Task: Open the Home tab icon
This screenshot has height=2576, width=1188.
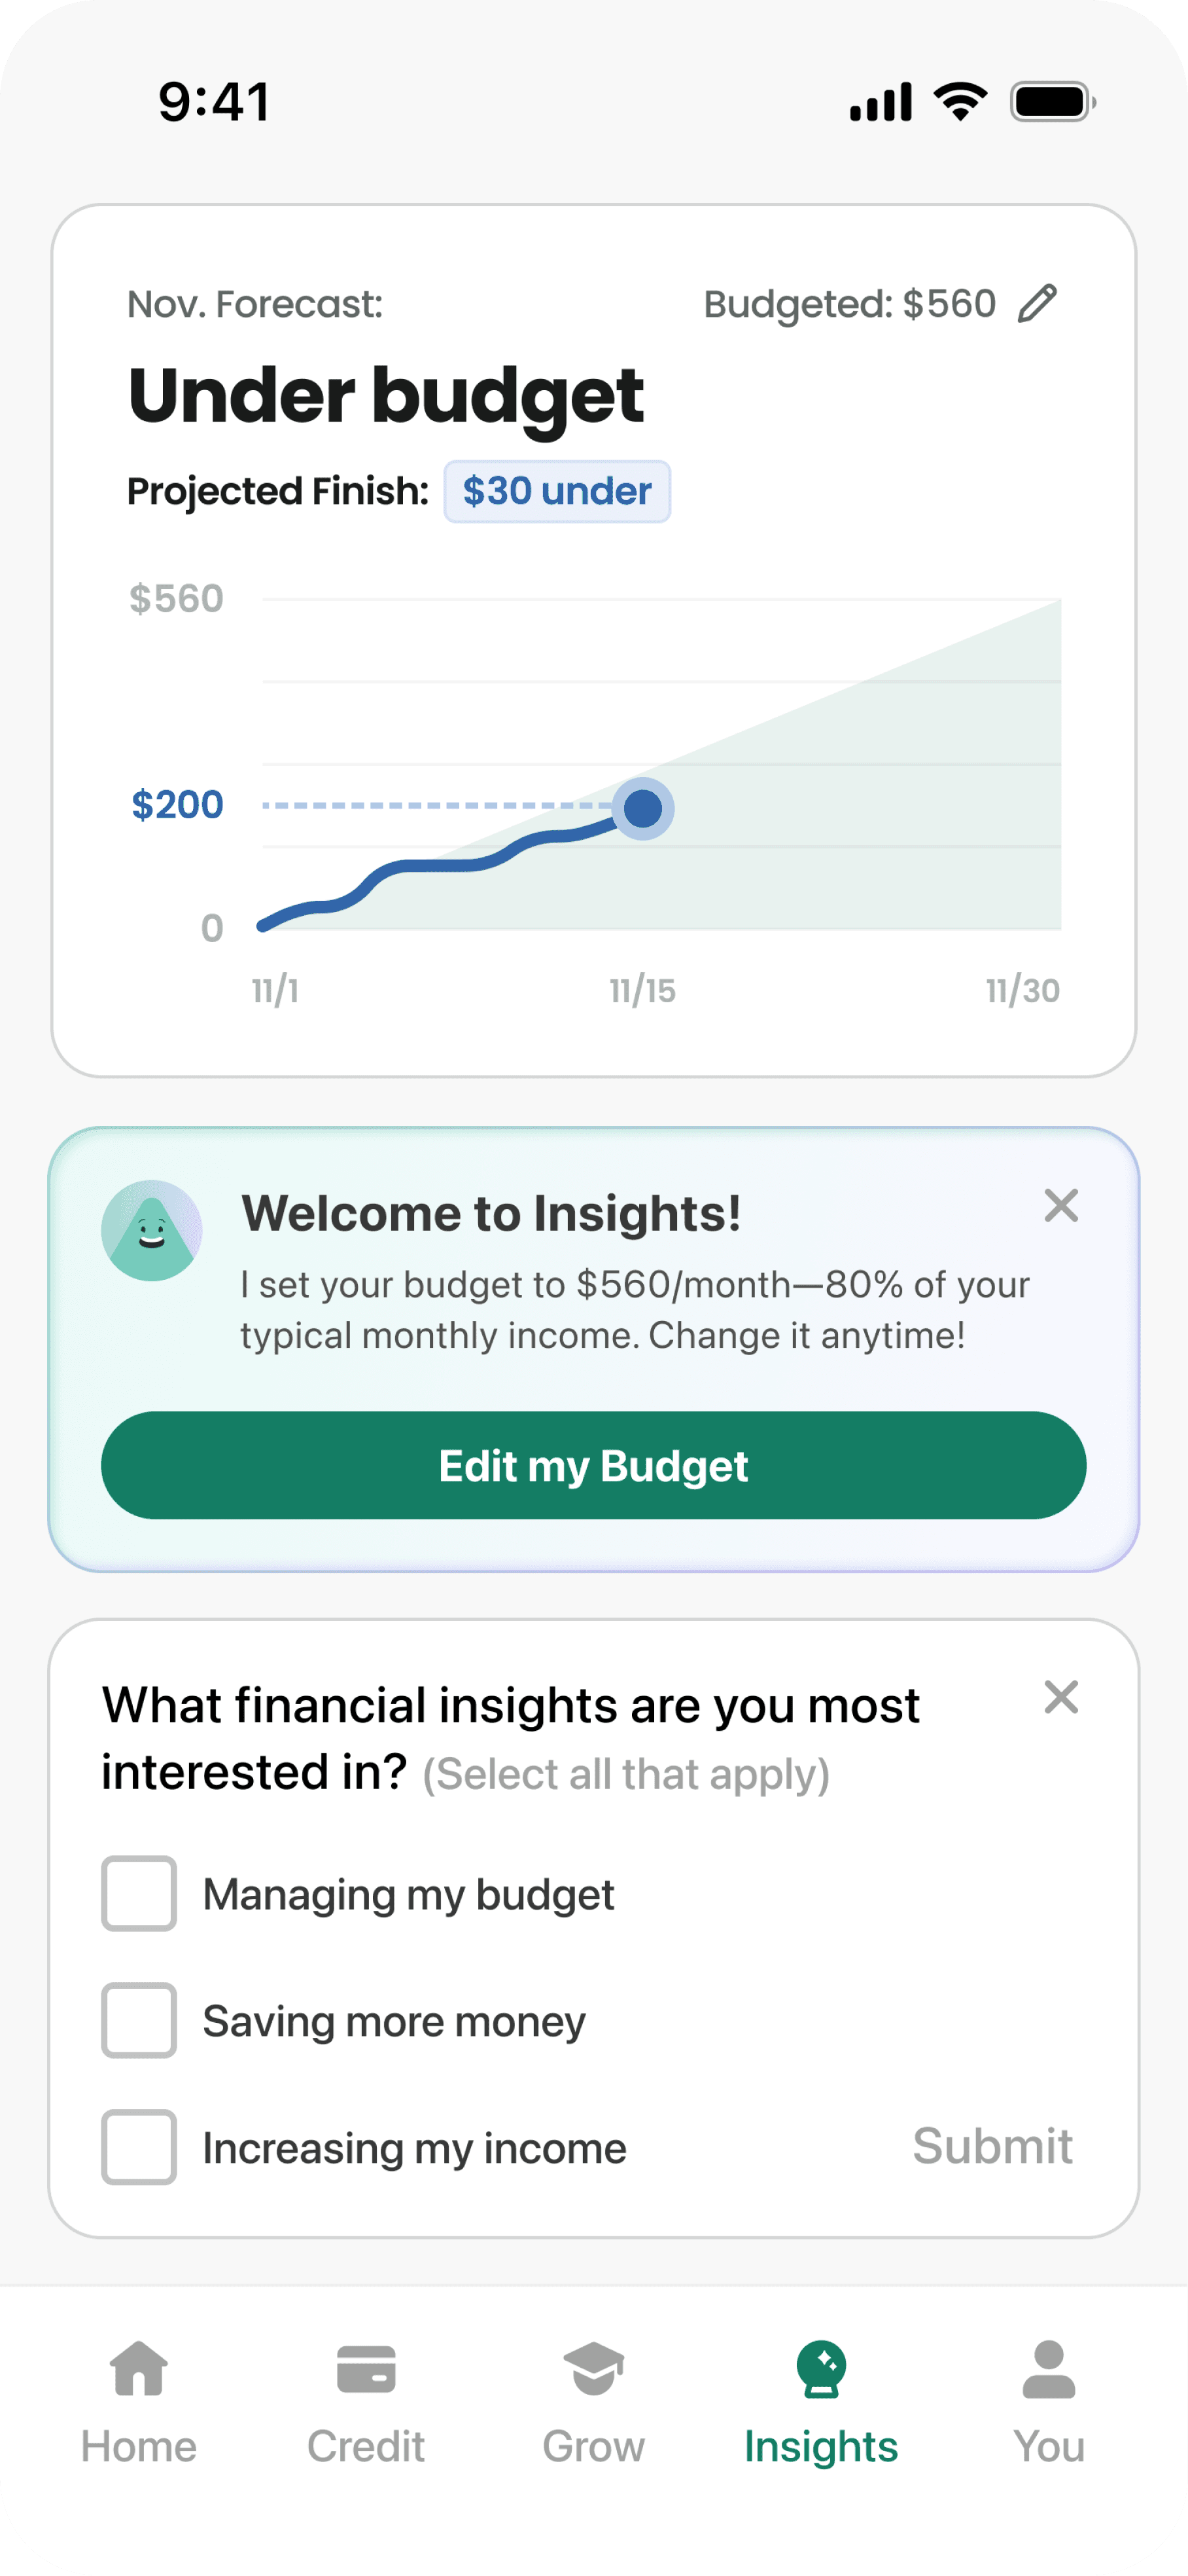Action: tap(139, 2369)
